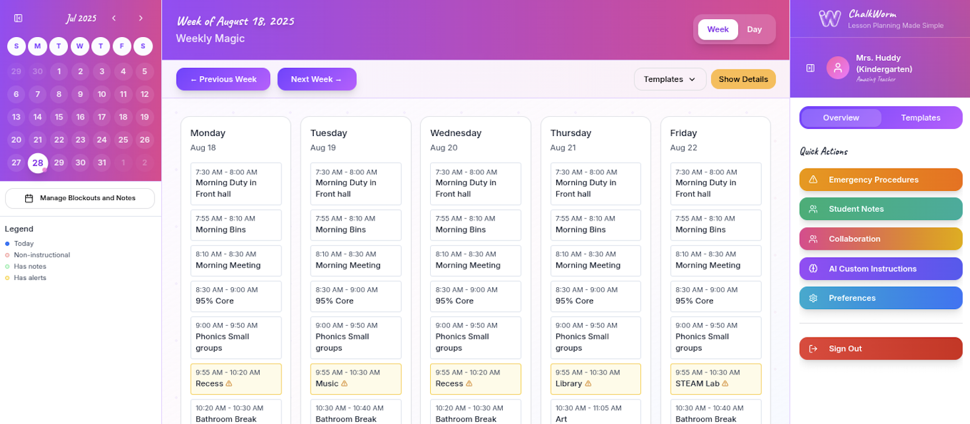
Task: Open the Templates tab in right sidebar
Action: (x=920, y=118)
